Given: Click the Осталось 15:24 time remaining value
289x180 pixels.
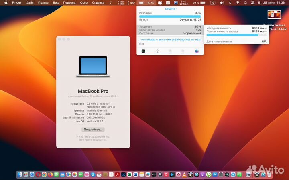Looking at the screenshot, I should click(190, 20).
